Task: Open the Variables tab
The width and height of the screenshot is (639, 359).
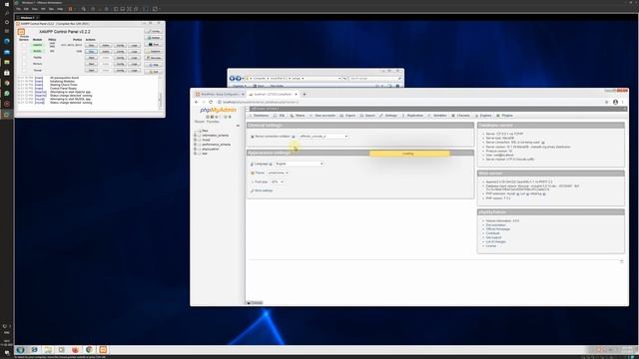Action: point(437,116)
